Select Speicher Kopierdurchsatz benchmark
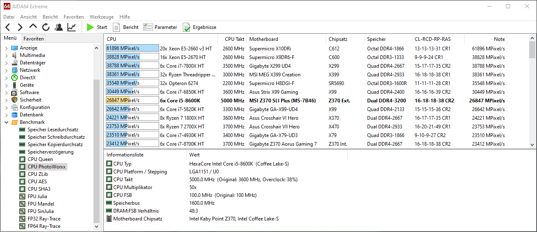Screen dimensions: 537x232 [55, 144]
